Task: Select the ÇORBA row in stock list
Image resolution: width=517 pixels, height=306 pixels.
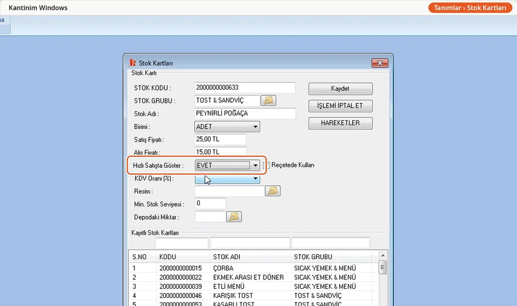Action: pyautogui.click(x=254, y=268)
